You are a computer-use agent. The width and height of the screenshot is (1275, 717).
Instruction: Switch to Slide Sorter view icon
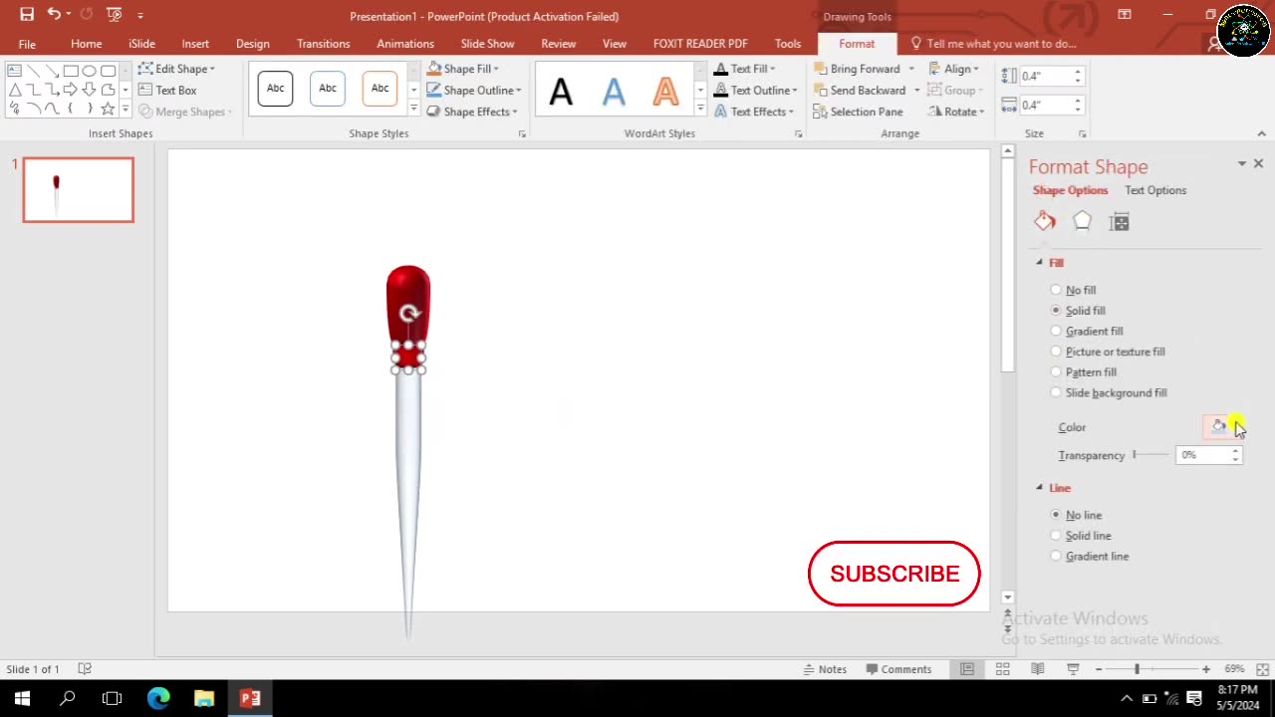1003,669
